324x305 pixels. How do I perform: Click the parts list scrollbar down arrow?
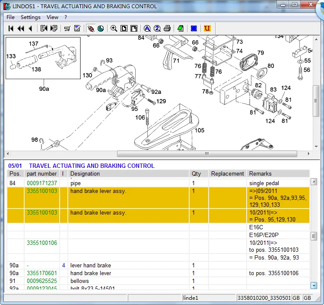(314, 286)
